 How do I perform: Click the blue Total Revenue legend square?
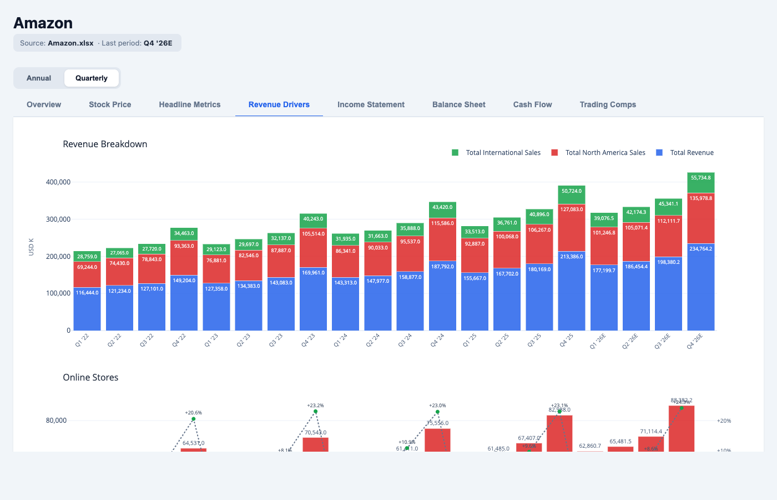tap(659, 152)
